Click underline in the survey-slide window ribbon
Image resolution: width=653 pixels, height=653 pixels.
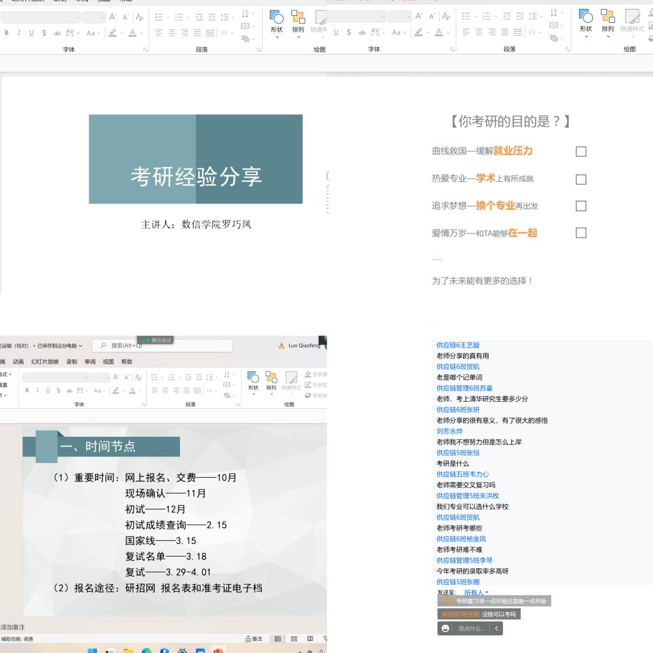(336, 32)
